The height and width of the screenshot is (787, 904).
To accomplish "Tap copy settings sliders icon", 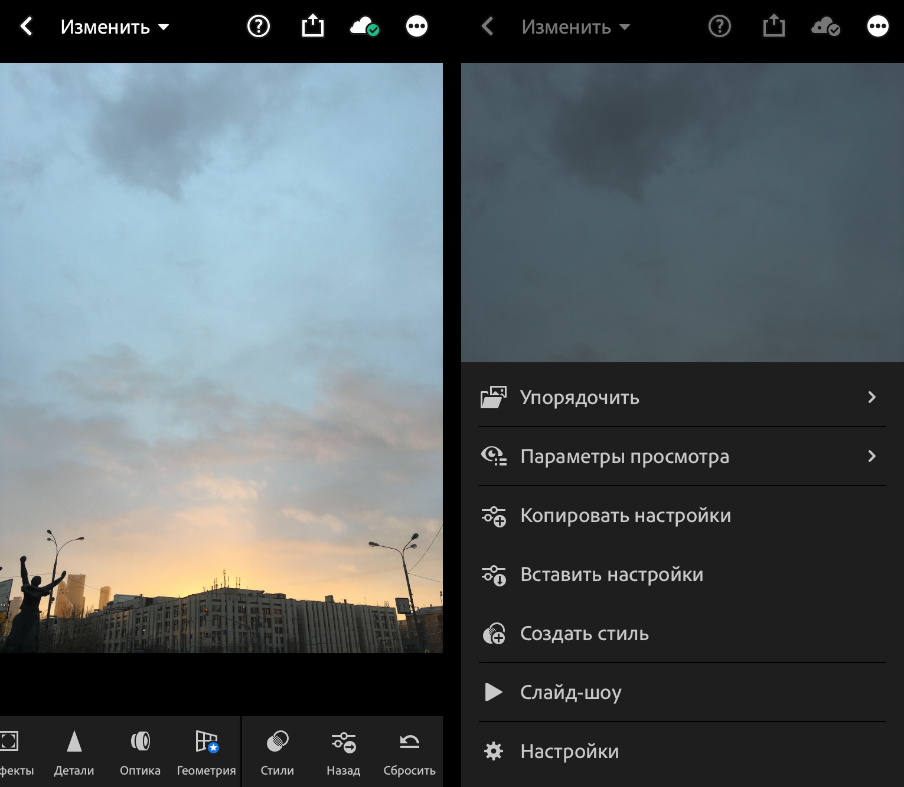I will 494,516.
